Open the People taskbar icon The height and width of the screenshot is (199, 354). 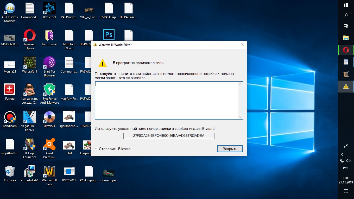point(346,146)
